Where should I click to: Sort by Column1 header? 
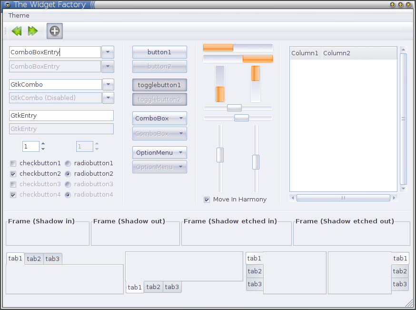click(306, 53)
